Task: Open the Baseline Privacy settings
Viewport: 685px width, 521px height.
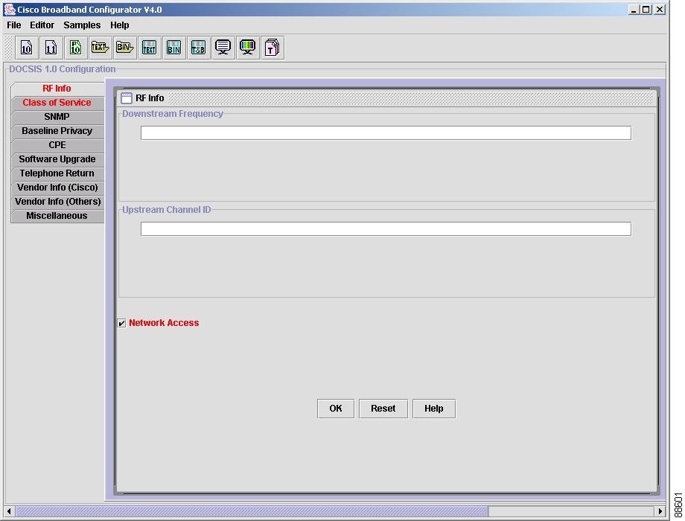Action: (57, 130)
